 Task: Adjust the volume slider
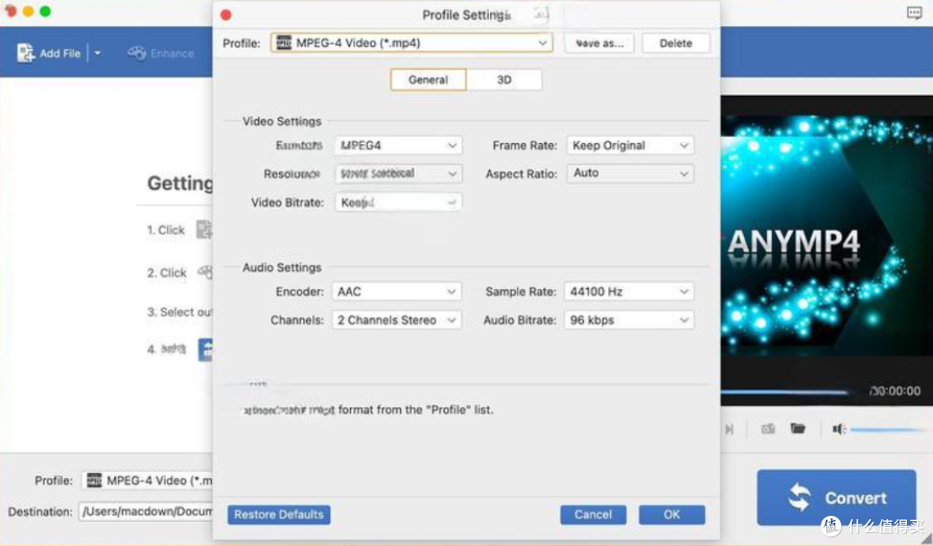point(888,429)
